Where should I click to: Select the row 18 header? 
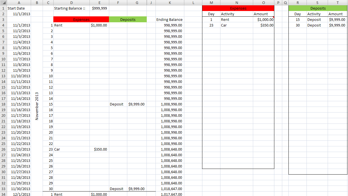point(3,104)
